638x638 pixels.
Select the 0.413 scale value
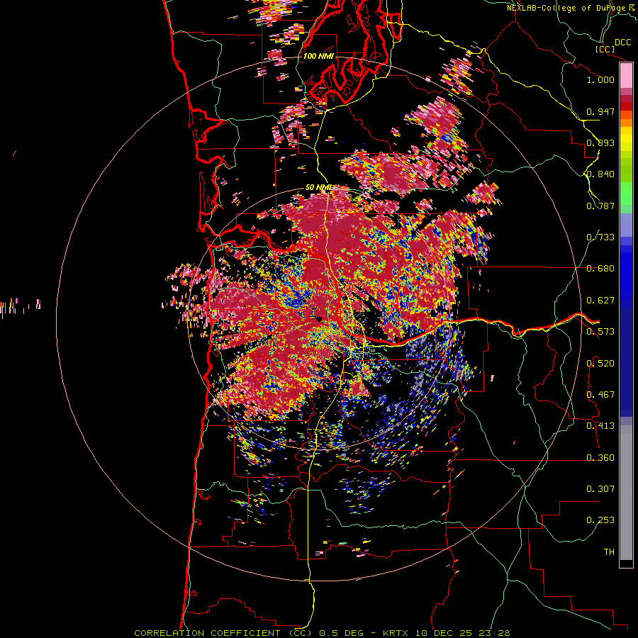click(600, 426)
